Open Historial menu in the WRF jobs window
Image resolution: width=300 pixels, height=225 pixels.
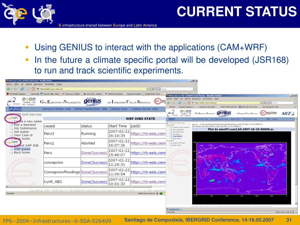[29, 84]
